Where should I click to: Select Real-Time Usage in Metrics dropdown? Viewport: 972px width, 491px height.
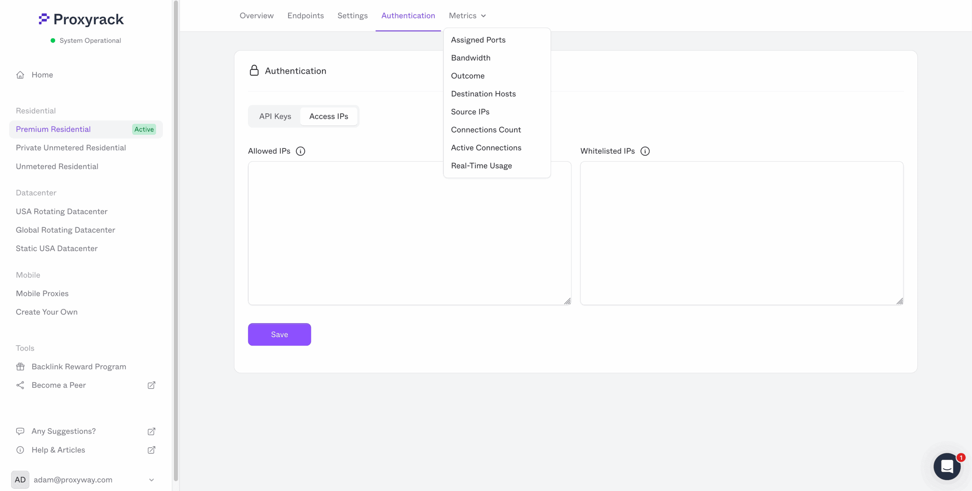pyautogui.click(x=481, y=166)
